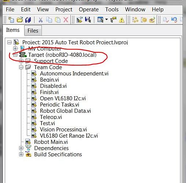Select VL6180 Get Range I2c.vi
This screenshot has width=186, height=183.
tap(69, 136)
